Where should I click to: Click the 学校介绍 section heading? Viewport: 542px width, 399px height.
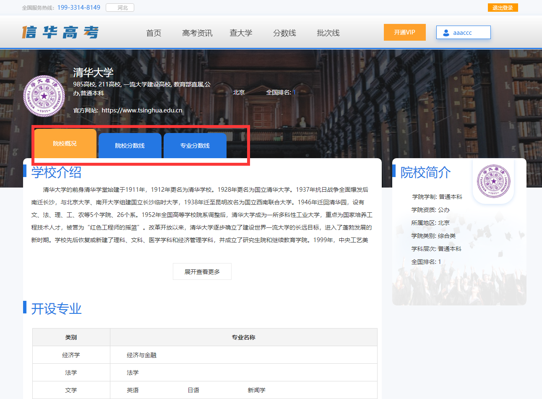coord(56,172)
